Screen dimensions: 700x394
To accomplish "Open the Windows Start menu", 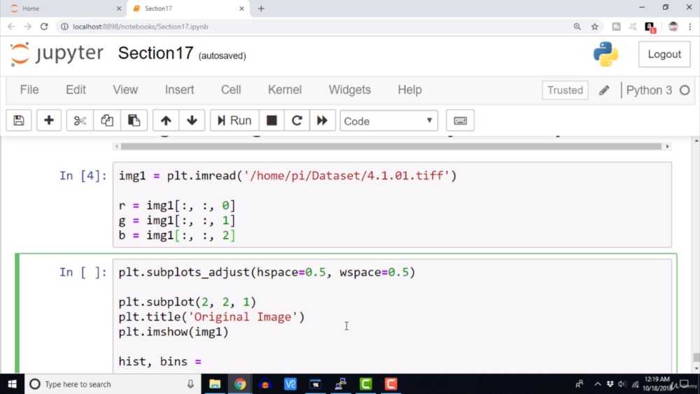I will click(12, 384).
